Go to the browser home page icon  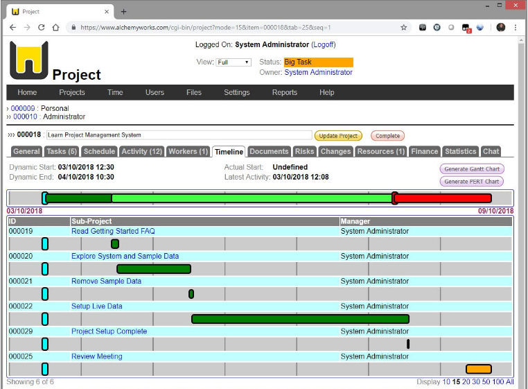tap(57, 28)
